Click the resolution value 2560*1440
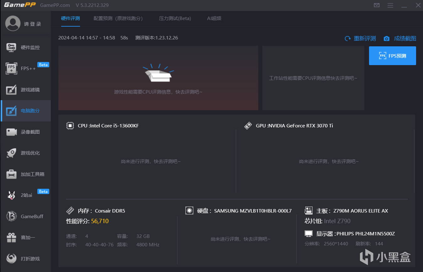 (x=336, y=244)
